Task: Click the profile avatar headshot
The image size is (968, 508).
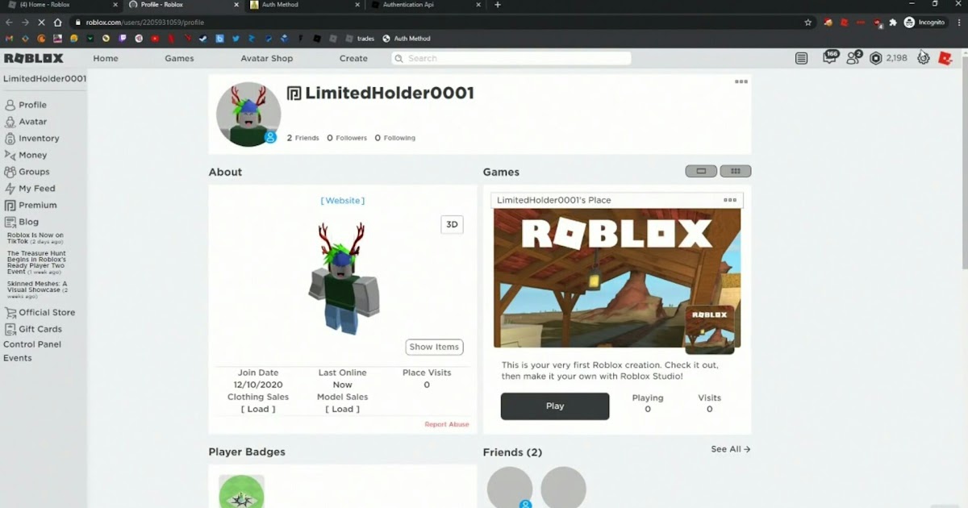Action: click(x=248, y=114)
